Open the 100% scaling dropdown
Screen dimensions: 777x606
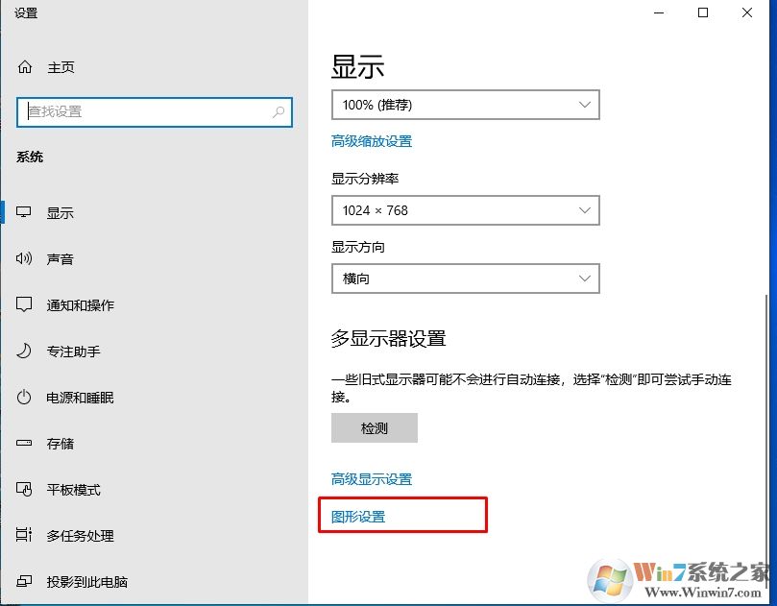(x=465, y=105)
